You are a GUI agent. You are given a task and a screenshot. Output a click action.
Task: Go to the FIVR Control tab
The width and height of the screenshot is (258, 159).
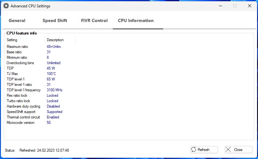94,20
